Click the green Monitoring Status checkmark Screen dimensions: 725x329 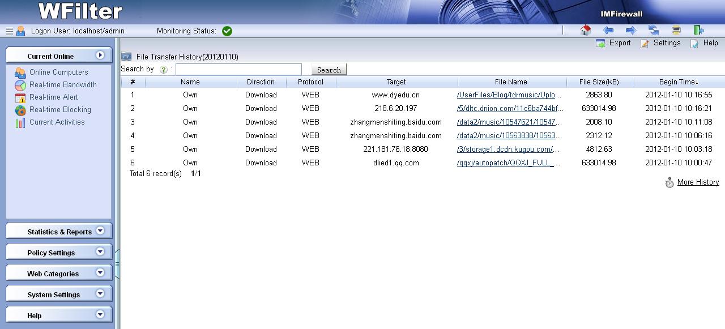(x=227, y=31)
